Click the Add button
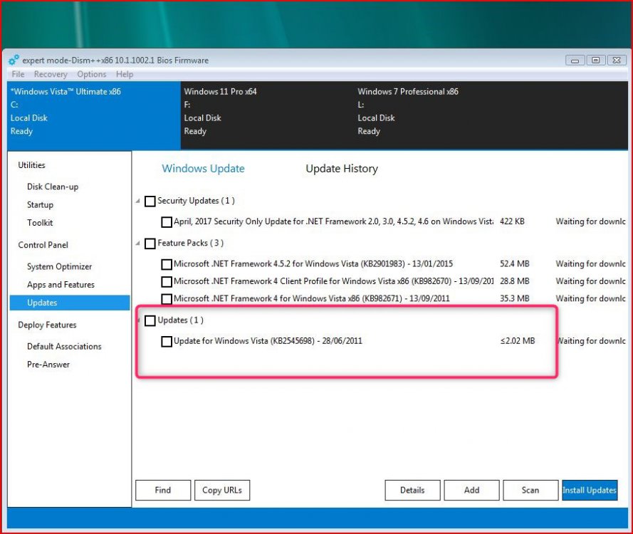 471,490
